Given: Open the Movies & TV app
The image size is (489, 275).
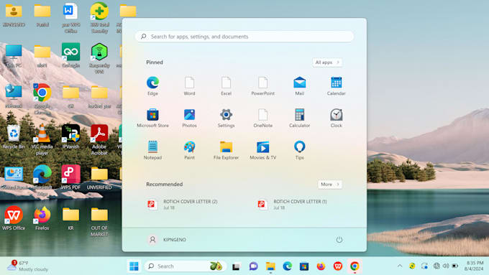Looking at the screenshot, I should click(263, 150).
